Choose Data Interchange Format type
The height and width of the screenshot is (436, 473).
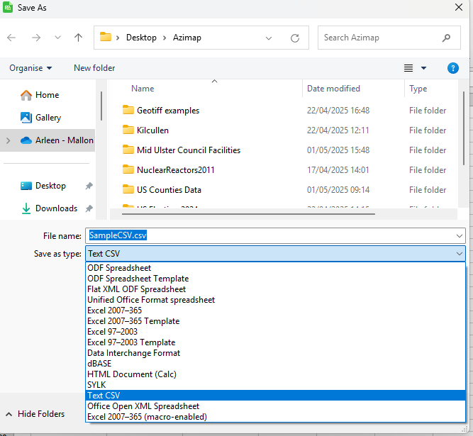coord(275,353)
